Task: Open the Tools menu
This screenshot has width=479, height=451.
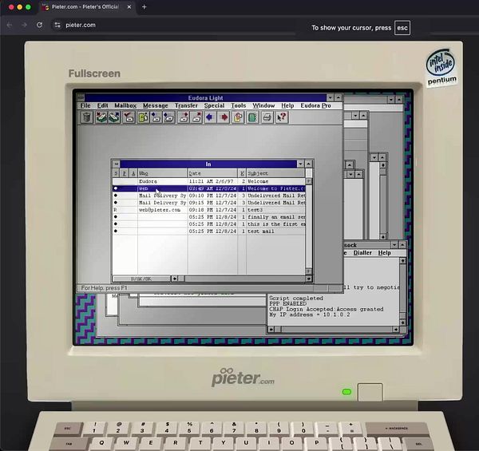Action: pos(238,105)
